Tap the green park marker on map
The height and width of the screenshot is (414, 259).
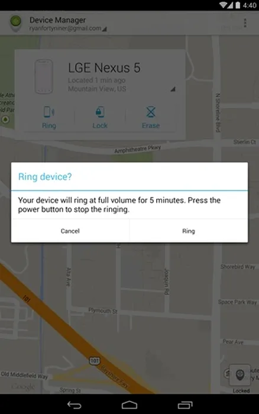coord(5,119)
